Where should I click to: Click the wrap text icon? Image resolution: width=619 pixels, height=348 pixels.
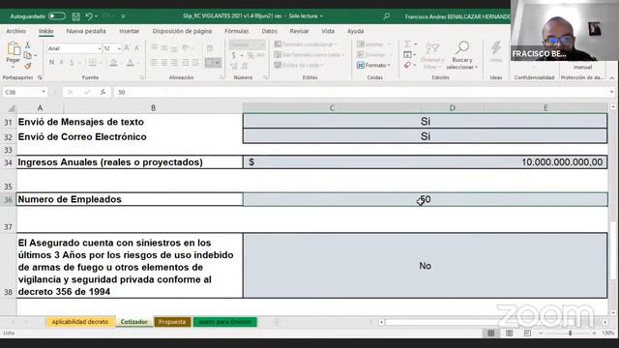point(210,48)
